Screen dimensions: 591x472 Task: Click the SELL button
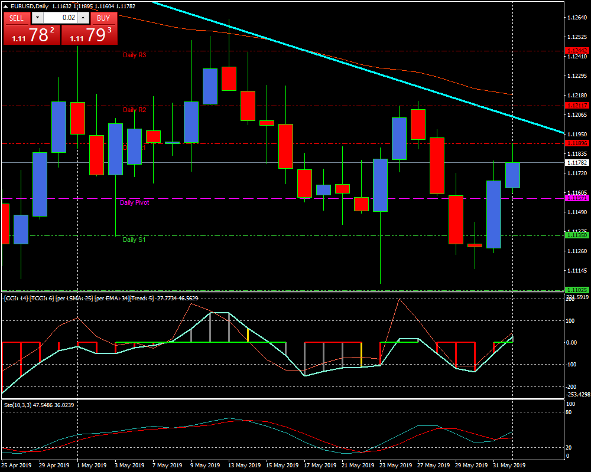[x=17, y=18]
